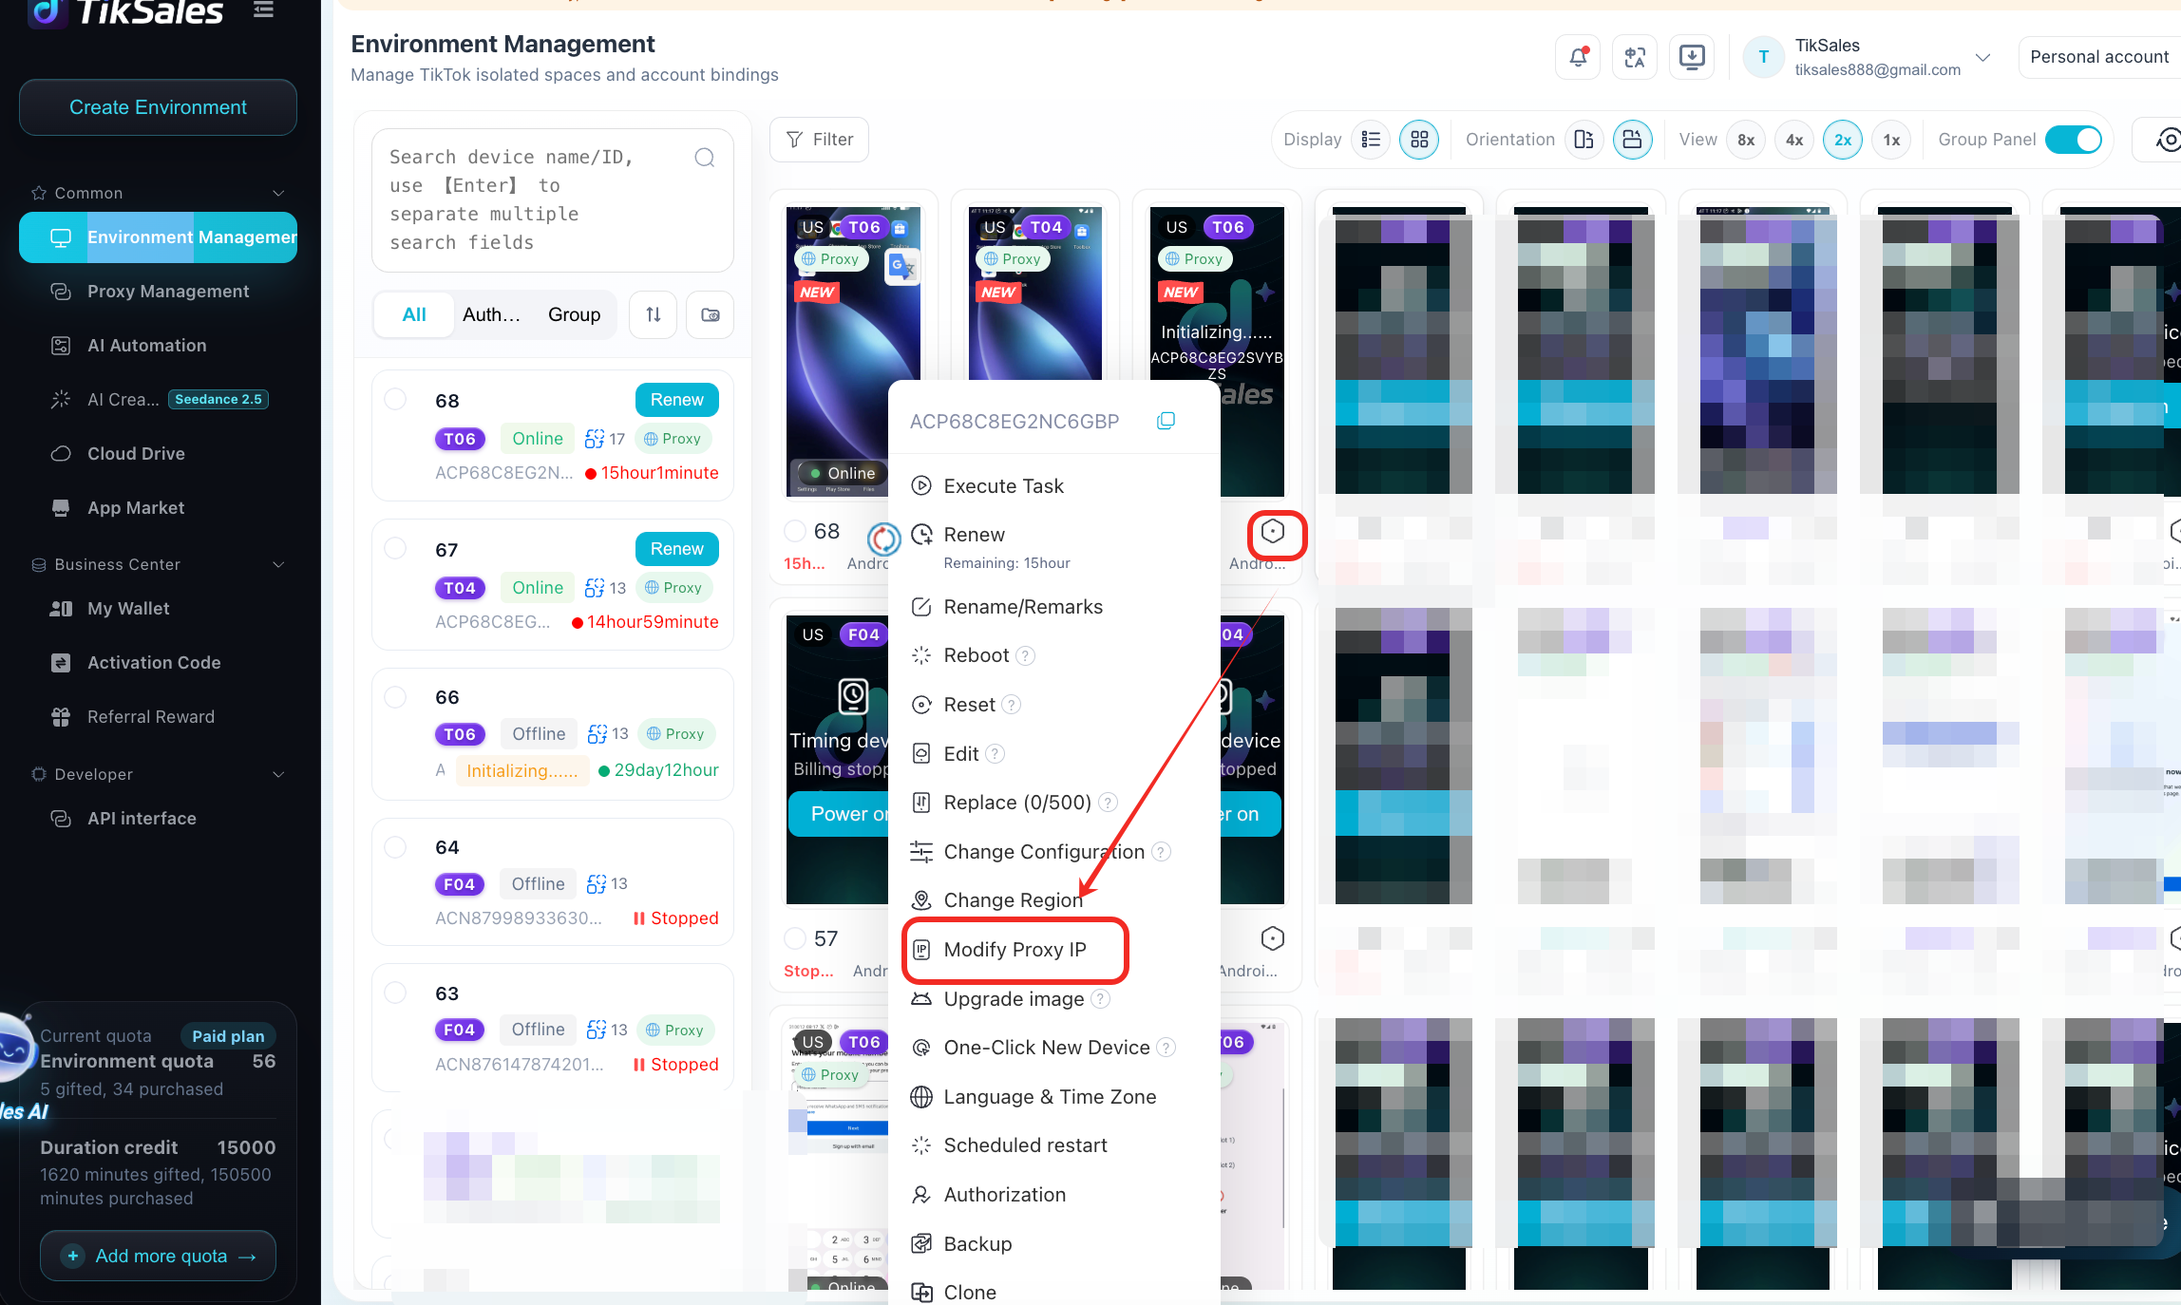Select checkbox for device 64 in list

pos(395,847)
